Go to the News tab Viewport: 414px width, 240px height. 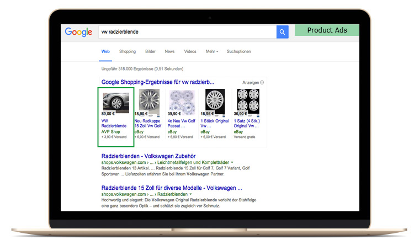(x=169, y=51)
